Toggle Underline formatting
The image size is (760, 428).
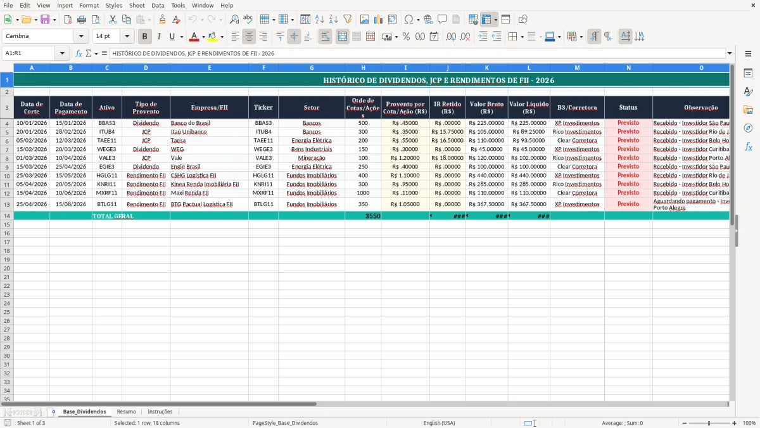[172, 37]
